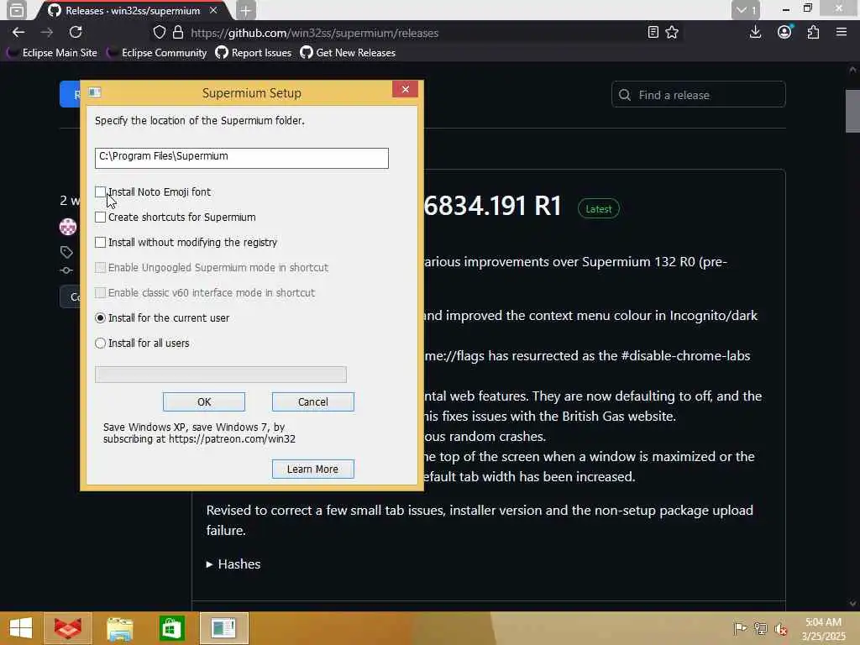
Task: Click the Latest release badge
Action: [x=598, y=209]
